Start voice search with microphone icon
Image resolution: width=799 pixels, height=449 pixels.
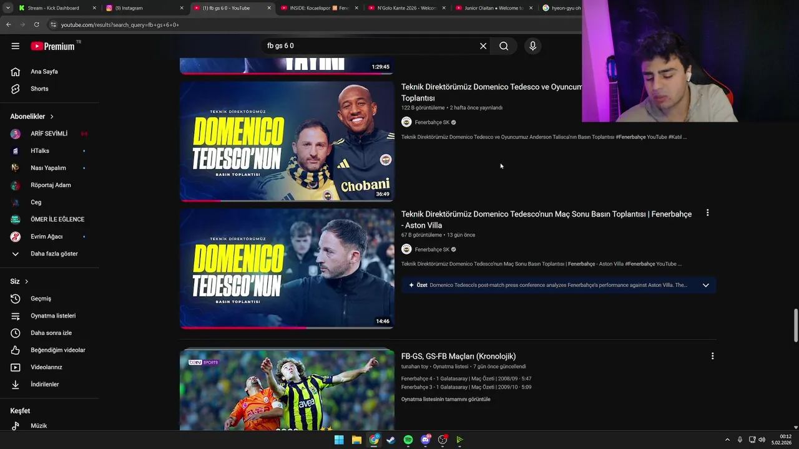(x=532, y=46)
